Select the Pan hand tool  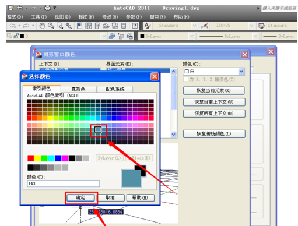point(42,26)
